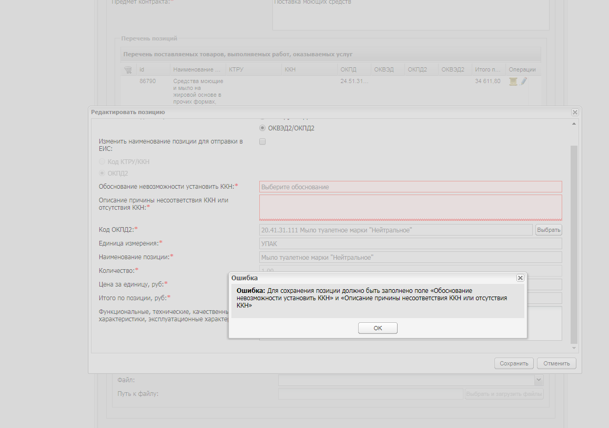The width and height of the screenshot is (609, 428).
Task: Click the Файл combo box field
Action: coord(407,380)
